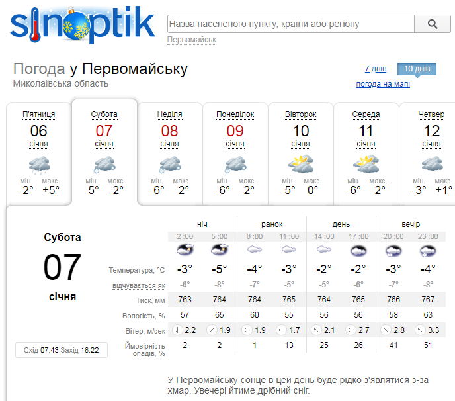This screenshot has width=455, height=401.
Task: Open the погода на мапі link
Action: point(383,84)
